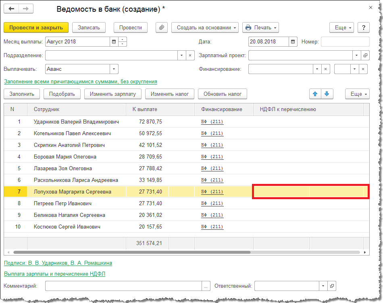383x303 pixels.
Task: Expand the Подразделение dropdown
Action: pos(181,56)
